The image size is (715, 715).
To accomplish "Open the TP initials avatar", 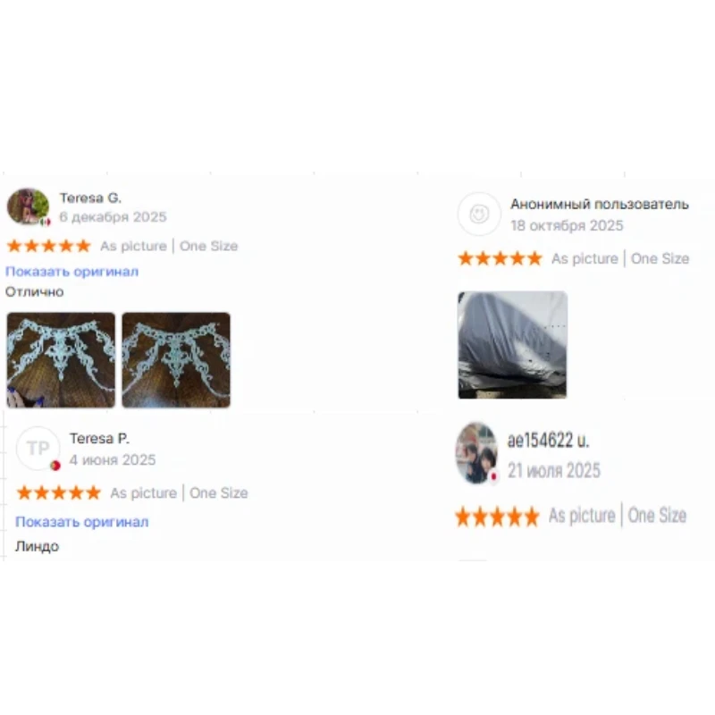I will (38, 449).
